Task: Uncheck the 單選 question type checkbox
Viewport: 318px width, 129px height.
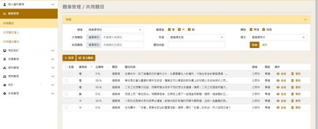Action: point(251,29)
